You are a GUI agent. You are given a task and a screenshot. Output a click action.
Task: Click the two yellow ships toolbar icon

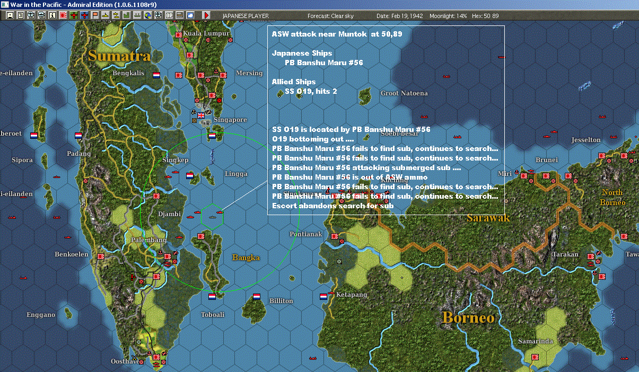(x=116, y=15)
